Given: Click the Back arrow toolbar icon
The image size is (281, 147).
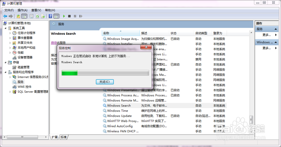Looking at the screenshot, I should [x=5, y=16].
